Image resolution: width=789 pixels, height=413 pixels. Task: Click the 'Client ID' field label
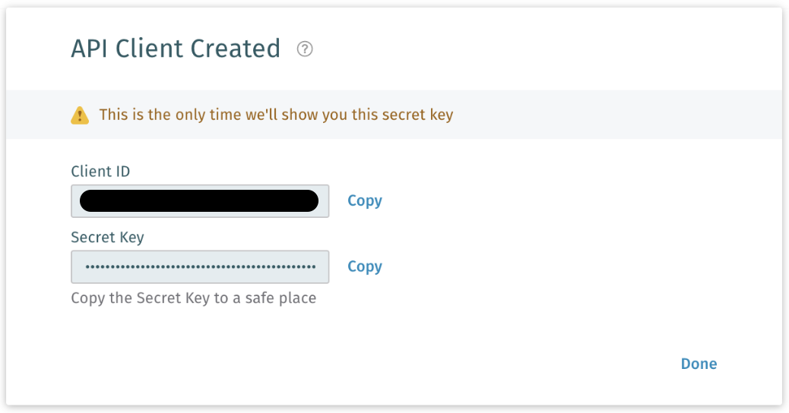[100, 172]
